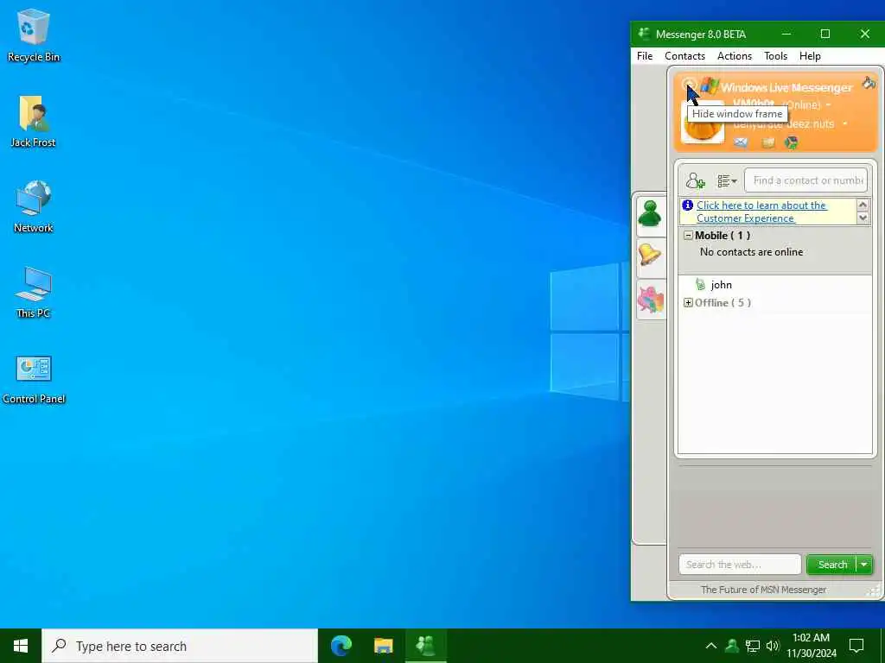This screenshot has height=663, width=885.
Task: Open the Windows Start menu
Action: pos(21,646)
